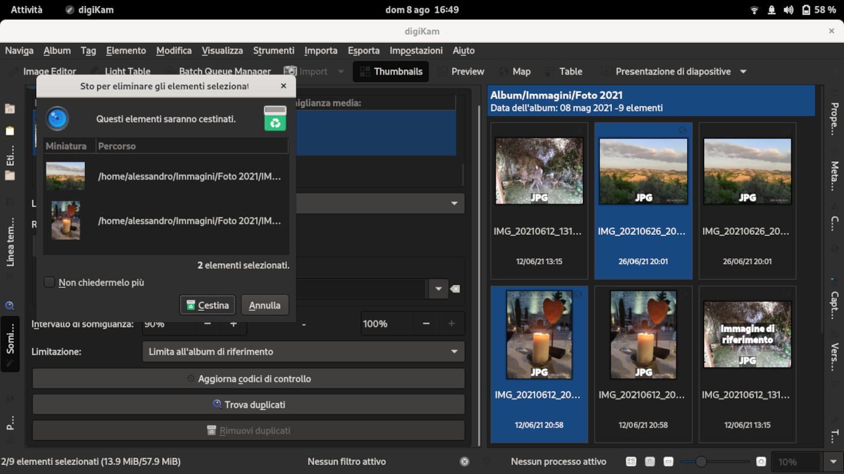Open the Metadata right panel
Screen dimensions: 844x474
click(x=834, y=174)
